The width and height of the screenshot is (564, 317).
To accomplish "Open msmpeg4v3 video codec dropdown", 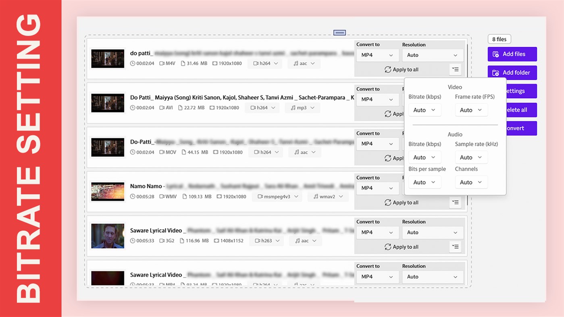I will pyautogui.click(x=277, y=197).
